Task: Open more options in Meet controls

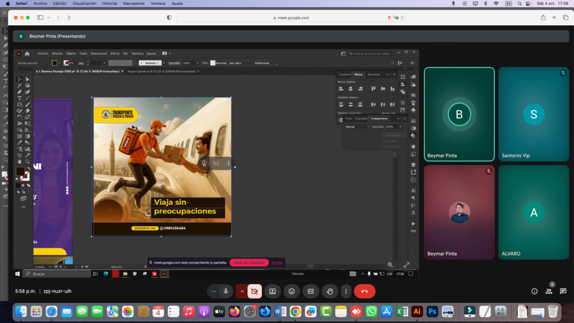Action: click(346, 291)
